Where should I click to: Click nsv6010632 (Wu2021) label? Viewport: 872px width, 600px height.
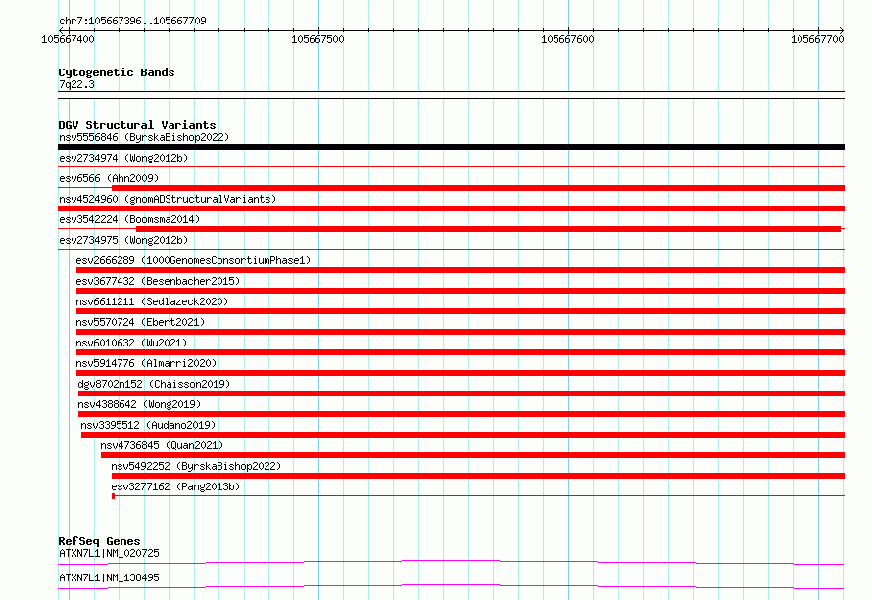[x=131, y=343]
